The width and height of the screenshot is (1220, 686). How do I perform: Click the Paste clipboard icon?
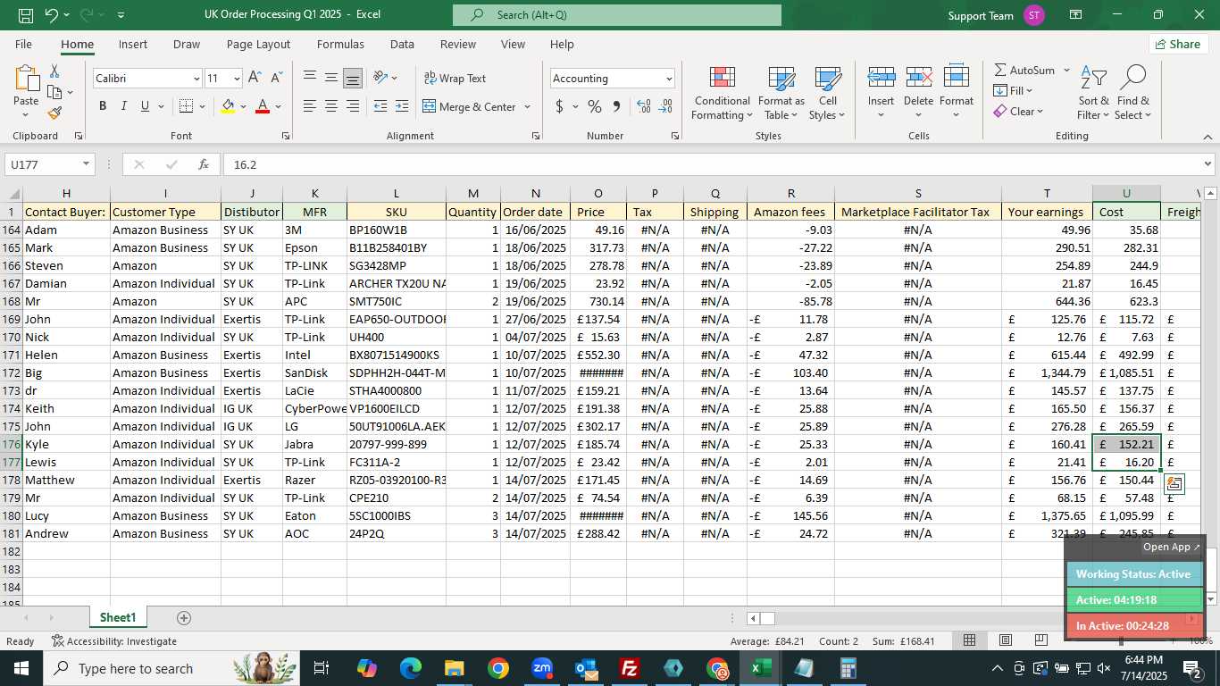[x=26, y=79]
